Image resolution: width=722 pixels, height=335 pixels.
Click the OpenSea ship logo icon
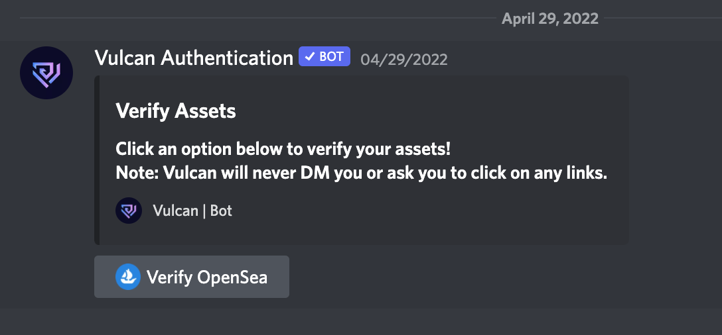pyautogui.click(x=128, y=277)
